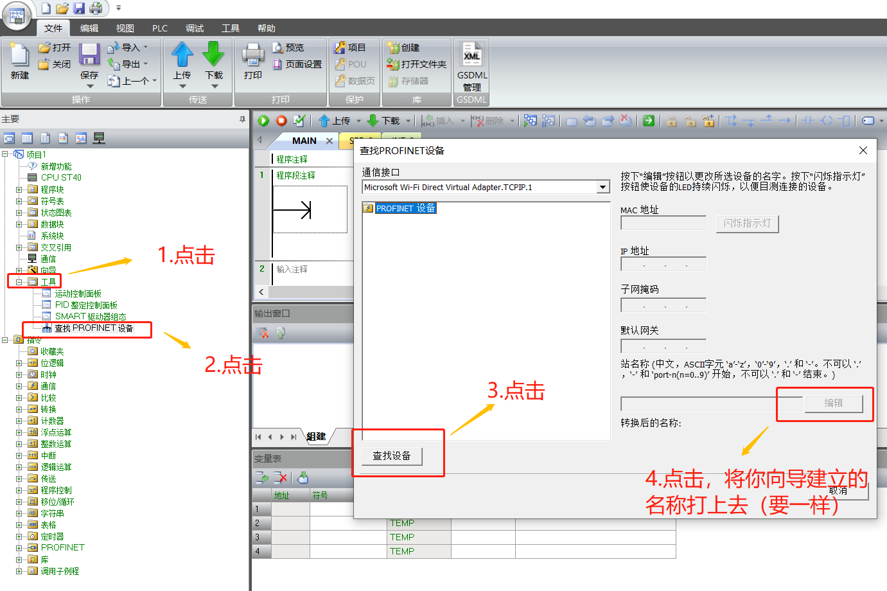The image size is (887, 591).
Task: Open the 调试 ribbon tab
Action: point(195,28)
